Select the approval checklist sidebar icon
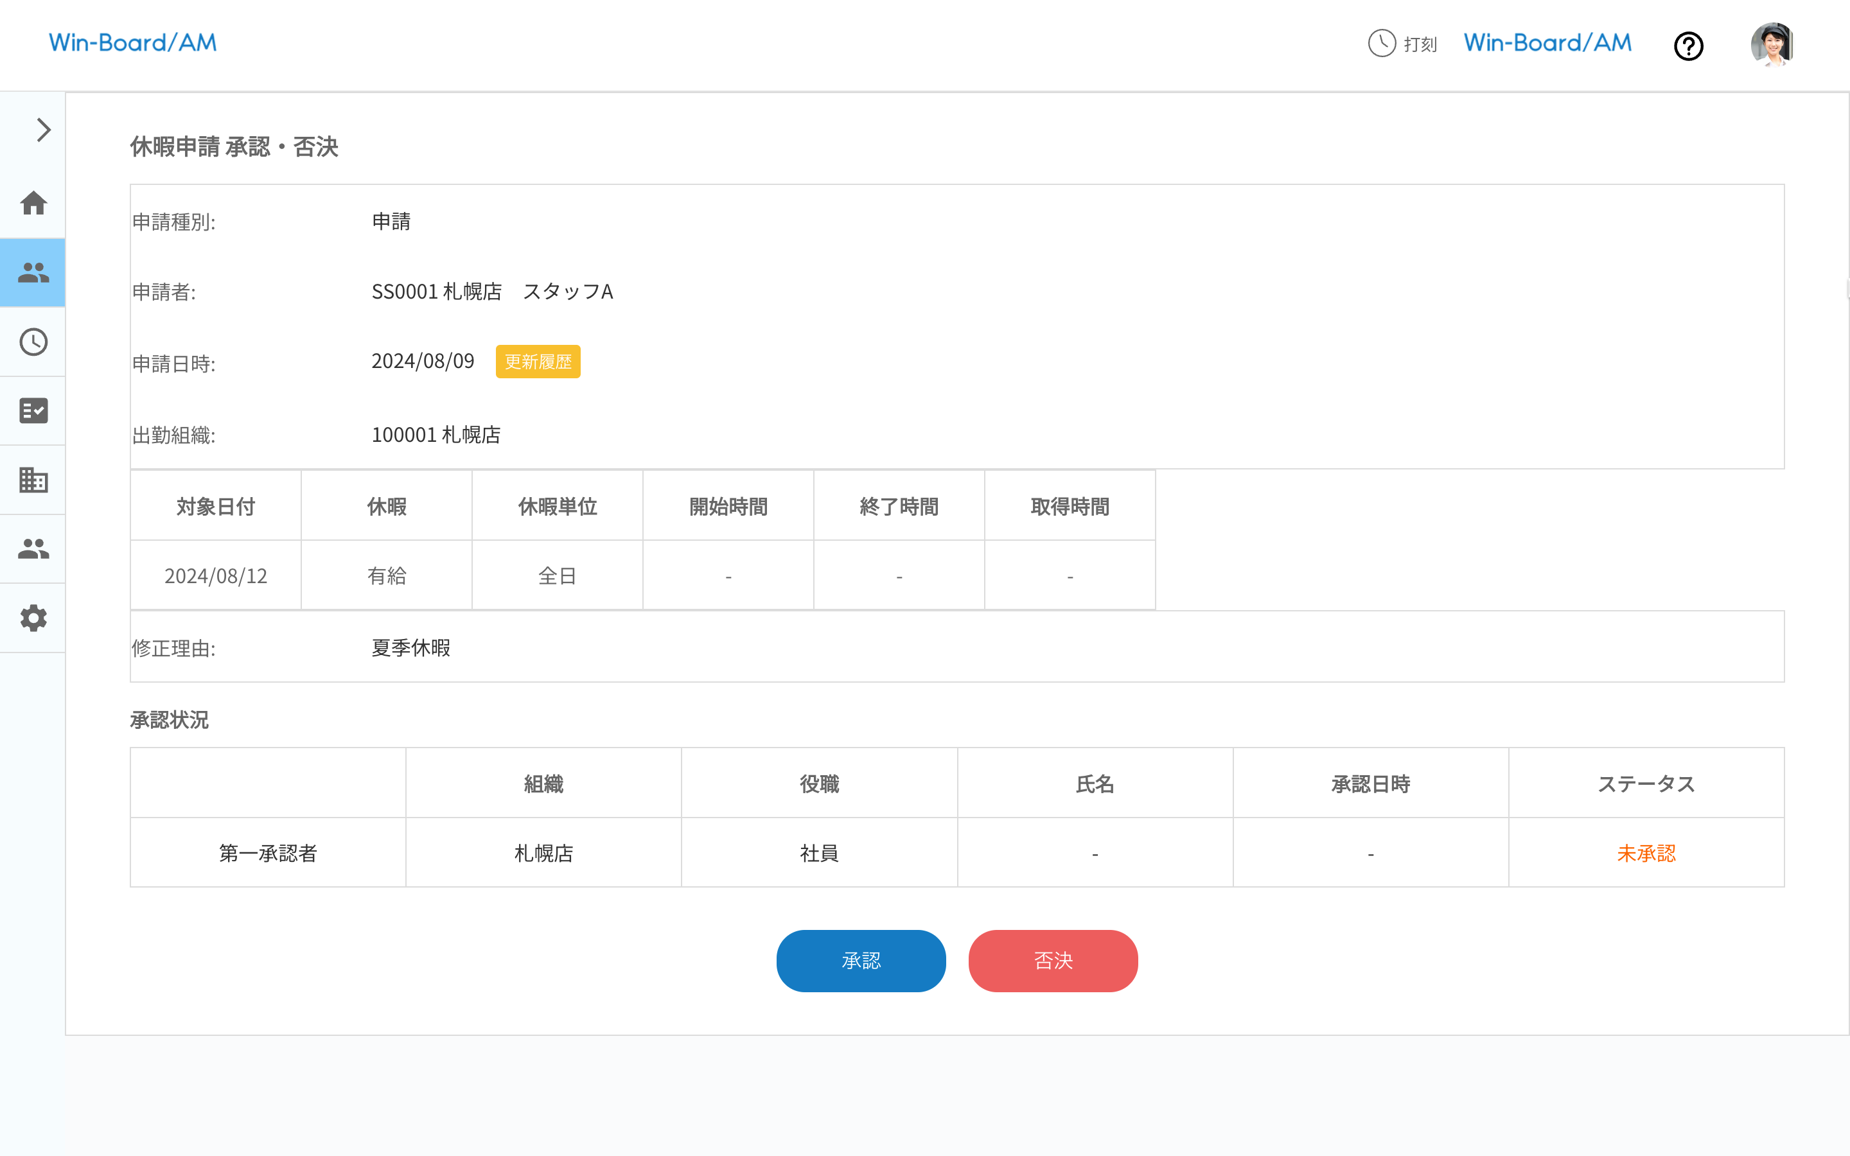Image resolution: width=1850 pixels, height=1156 pixels. click(x=33, y=410)
